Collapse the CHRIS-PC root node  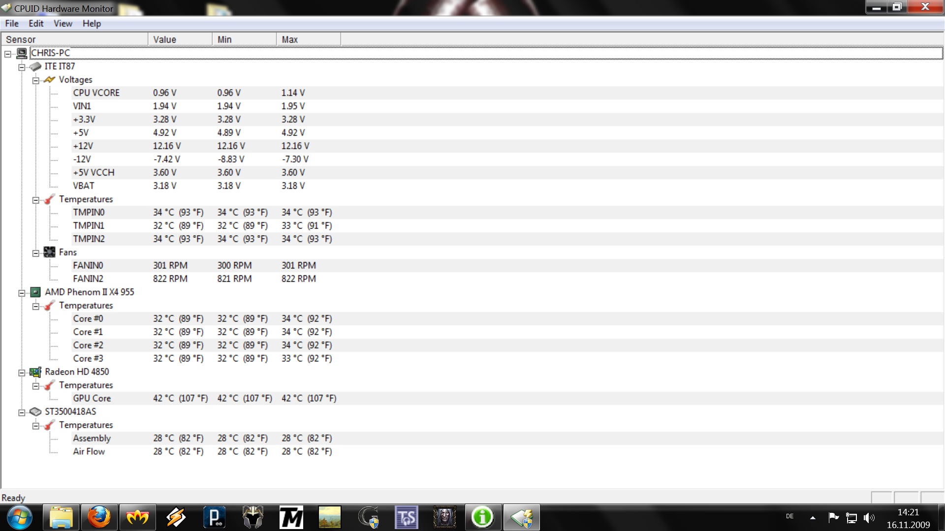click(x=8, y=54)
